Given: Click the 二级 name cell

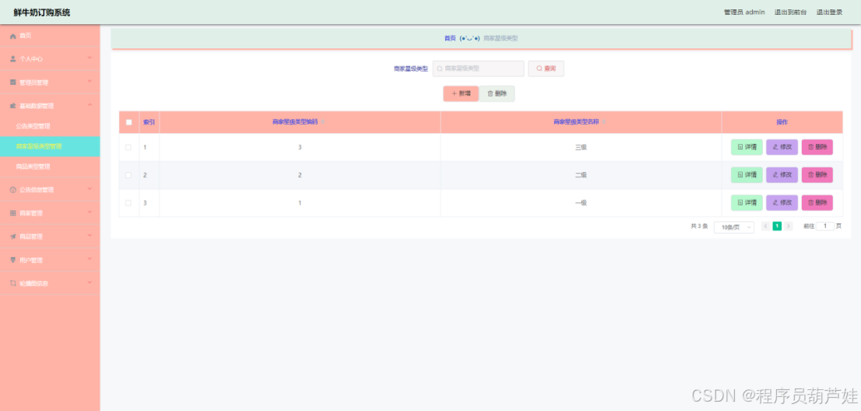Looking at the screenshot, I should tap(581, 175).
